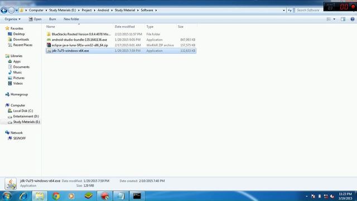Select the Study Material breadcrumb segment
This screenshot has width=357, height=201.
click(125, 10)
